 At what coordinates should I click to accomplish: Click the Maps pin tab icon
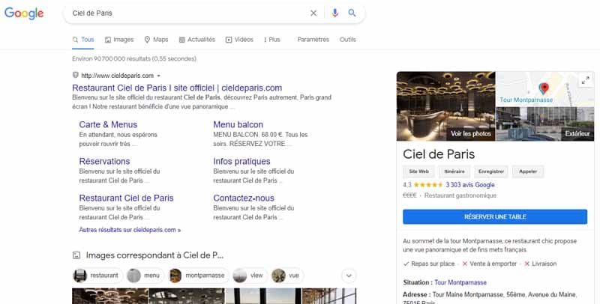pos(147,40)
